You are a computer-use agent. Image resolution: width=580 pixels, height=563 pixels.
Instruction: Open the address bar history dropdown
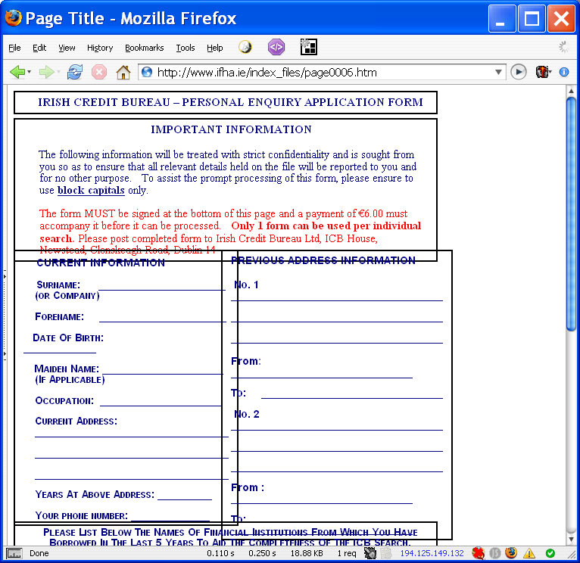point(498,72)
